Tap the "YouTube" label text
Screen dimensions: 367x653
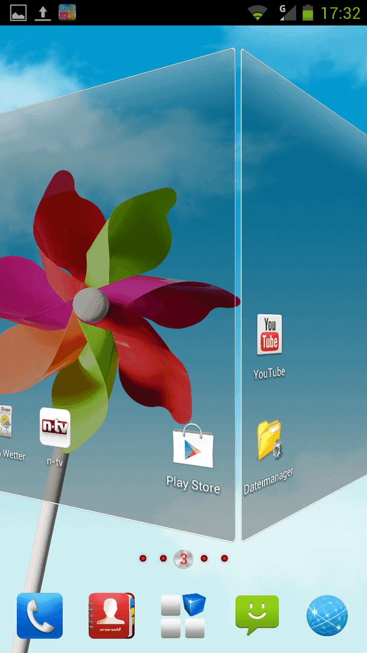(x=269, y=373)
